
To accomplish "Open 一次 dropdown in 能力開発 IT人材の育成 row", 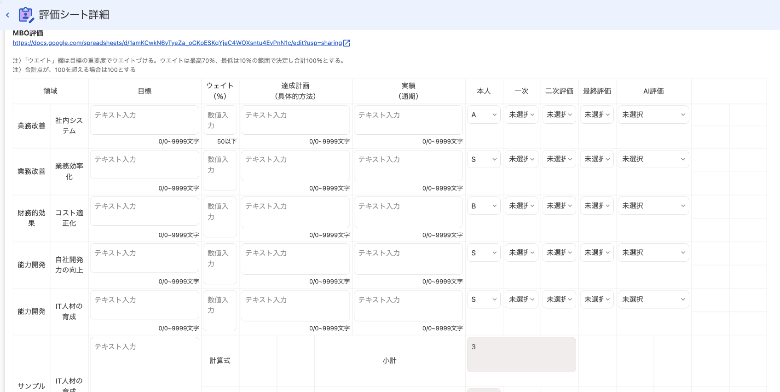I will coord(521,300).
